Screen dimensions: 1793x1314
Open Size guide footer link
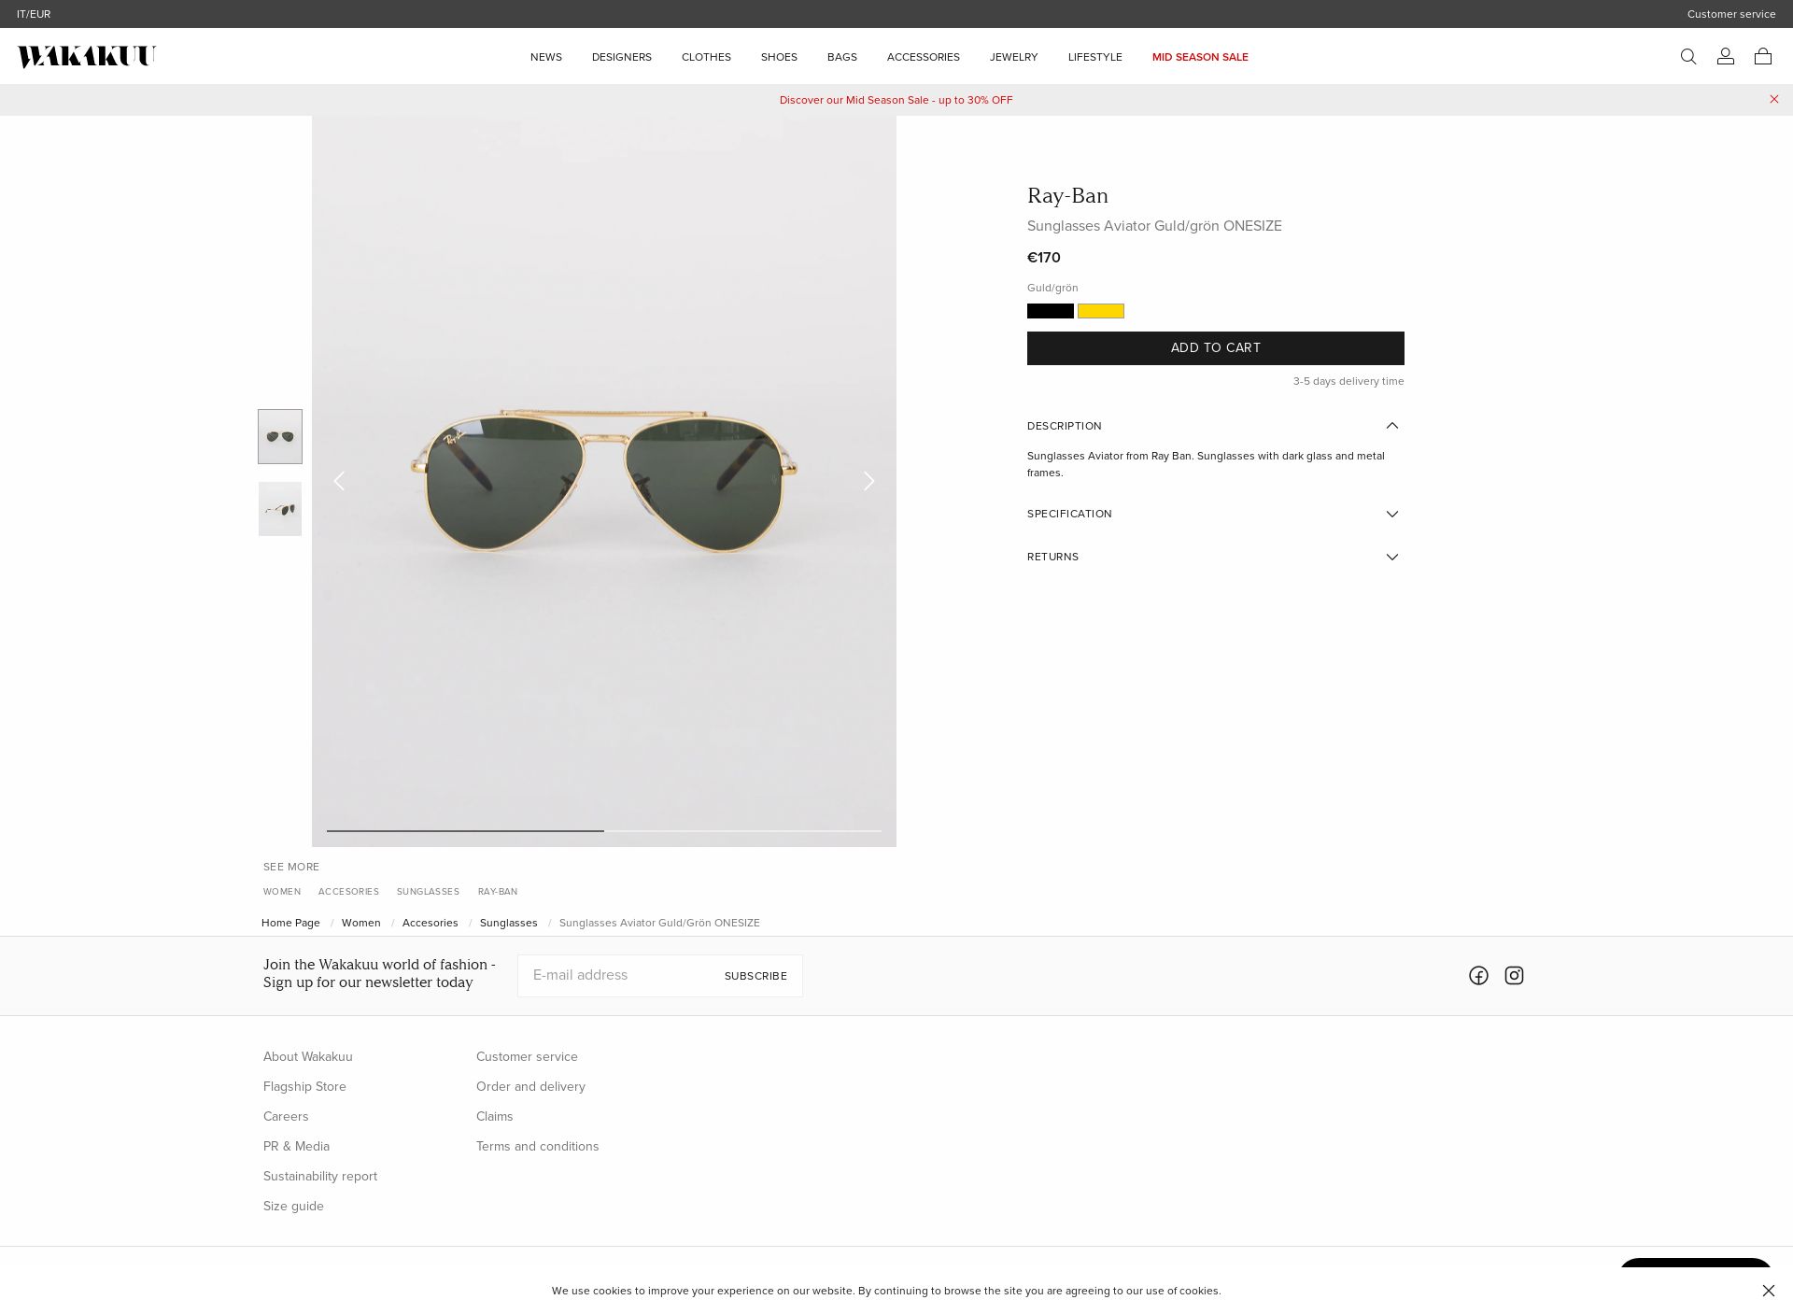tap(293, 1207)
